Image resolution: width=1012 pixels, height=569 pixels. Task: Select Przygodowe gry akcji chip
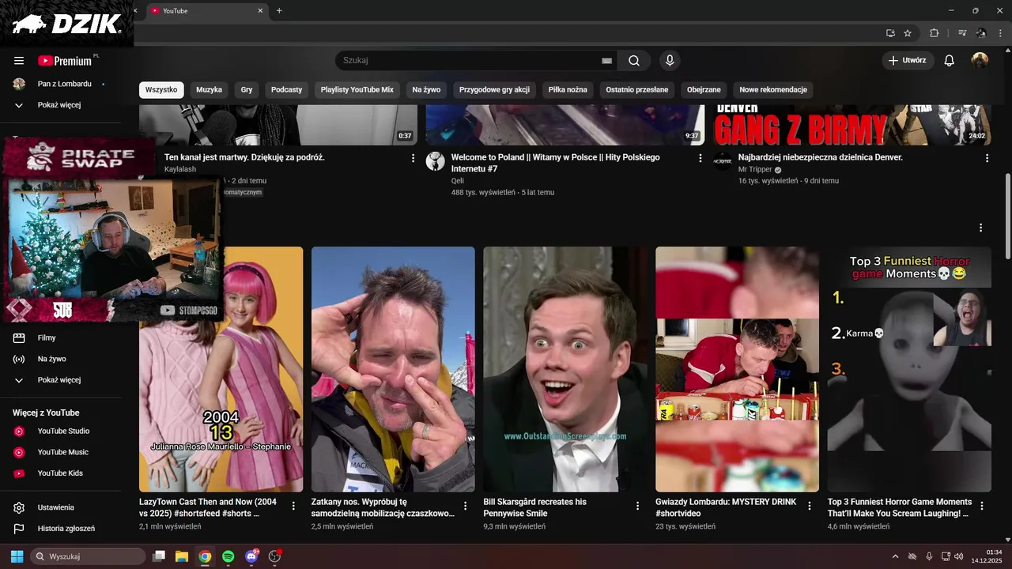pyautogui.click(x=494, y=89)
